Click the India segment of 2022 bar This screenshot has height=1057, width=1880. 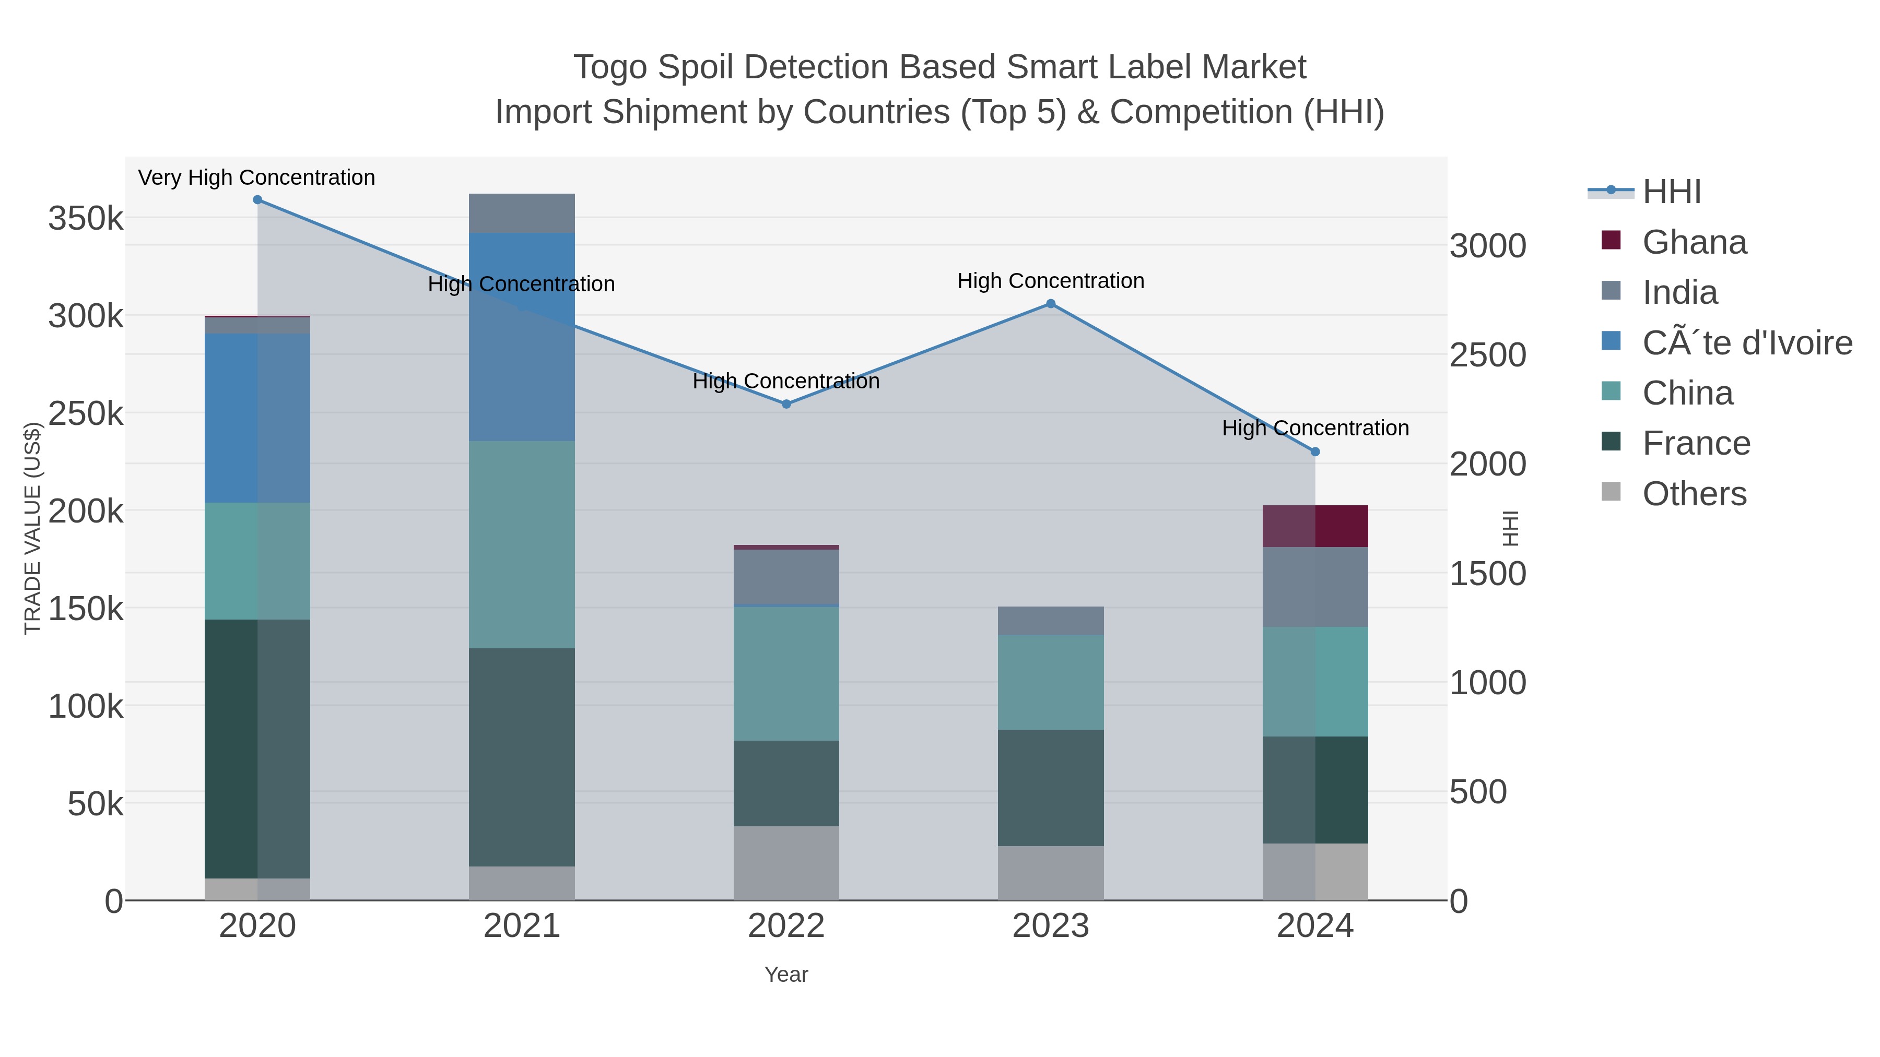786,577
